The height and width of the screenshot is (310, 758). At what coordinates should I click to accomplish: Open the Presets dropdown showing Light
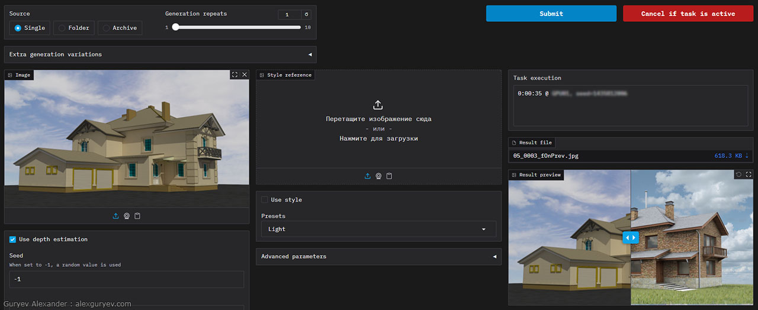[378, 229]
